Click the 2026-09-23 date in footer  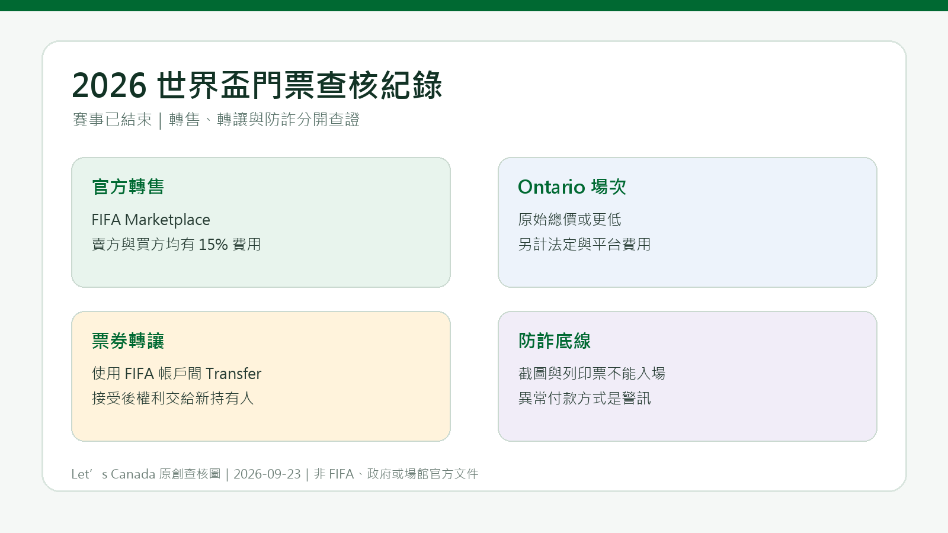[267, 474]
